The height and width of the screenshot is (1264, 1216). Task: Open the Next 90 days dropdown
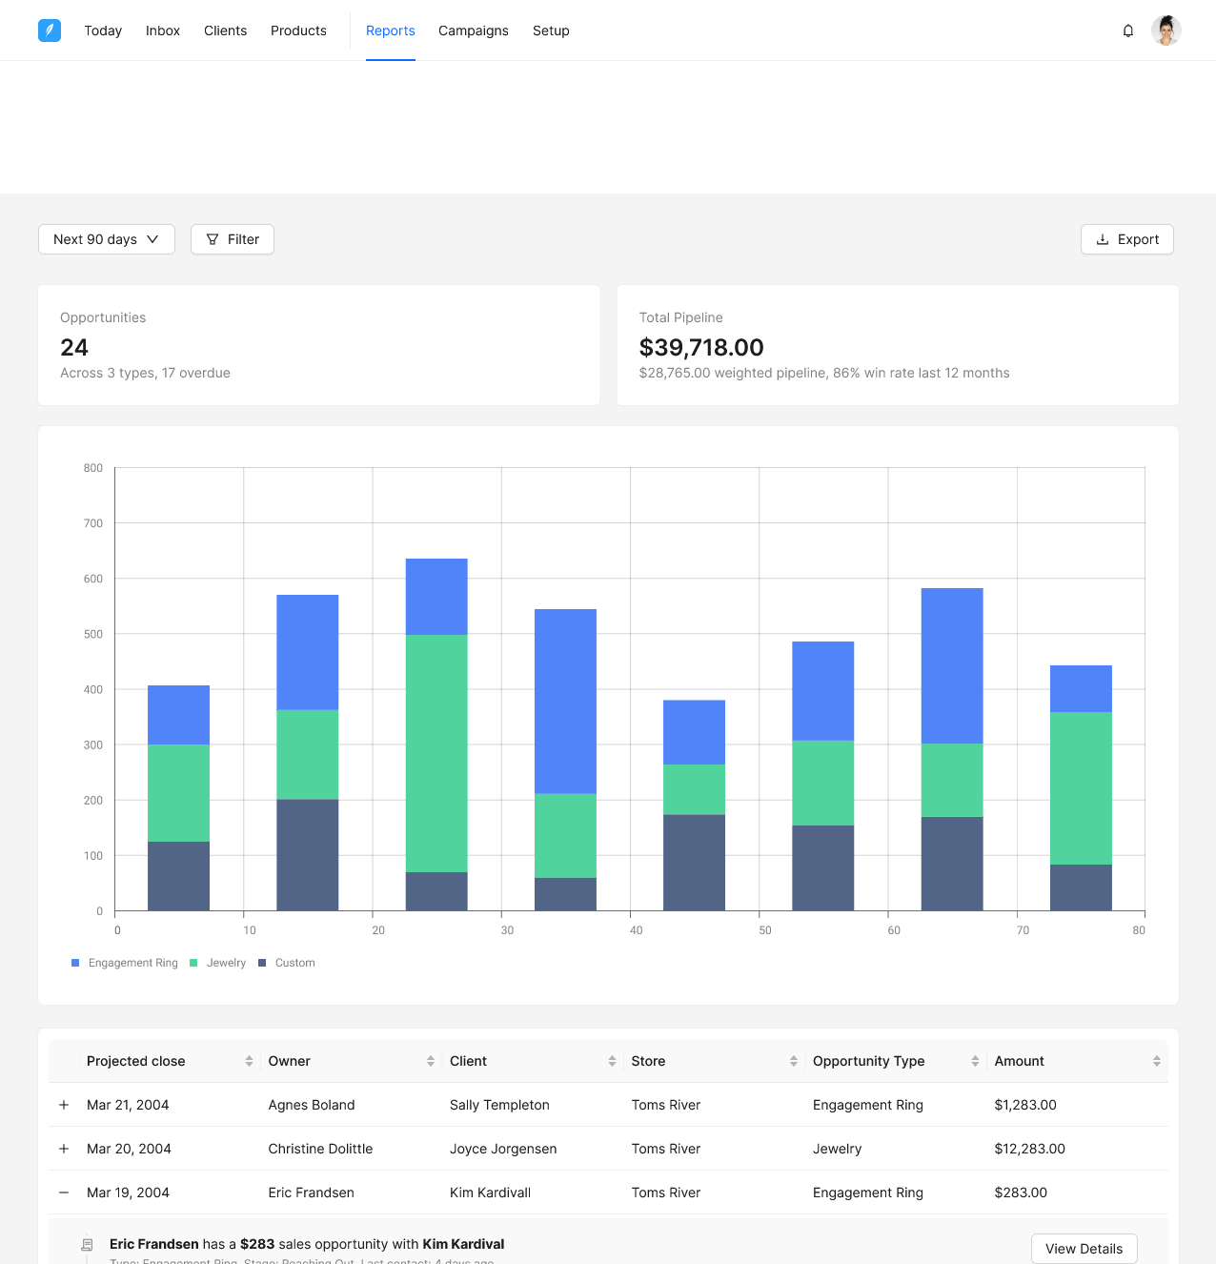click(107, 239)
